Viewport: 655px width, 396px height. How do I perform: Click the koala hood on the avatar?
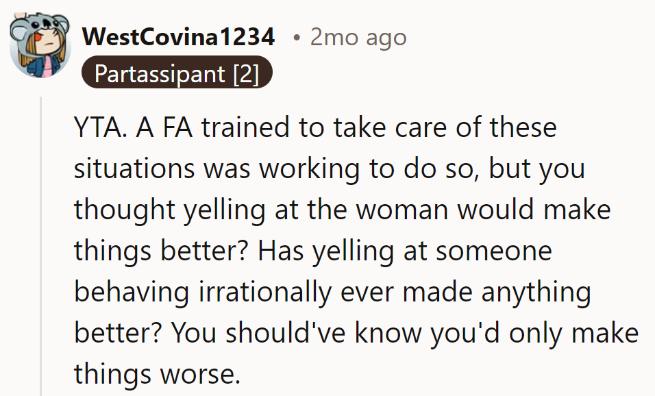pyautogui.click(x=40, y=25)
